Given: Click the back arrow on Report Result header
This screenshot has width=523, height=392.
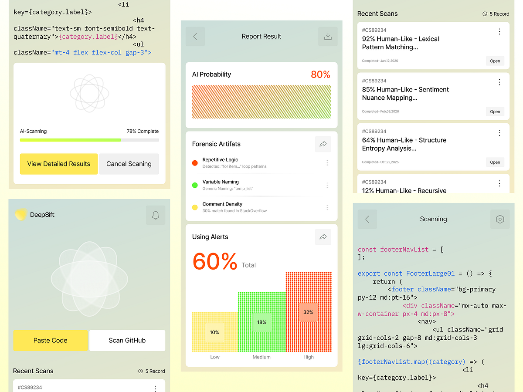Looking at the screenshot, I should 195,36.
